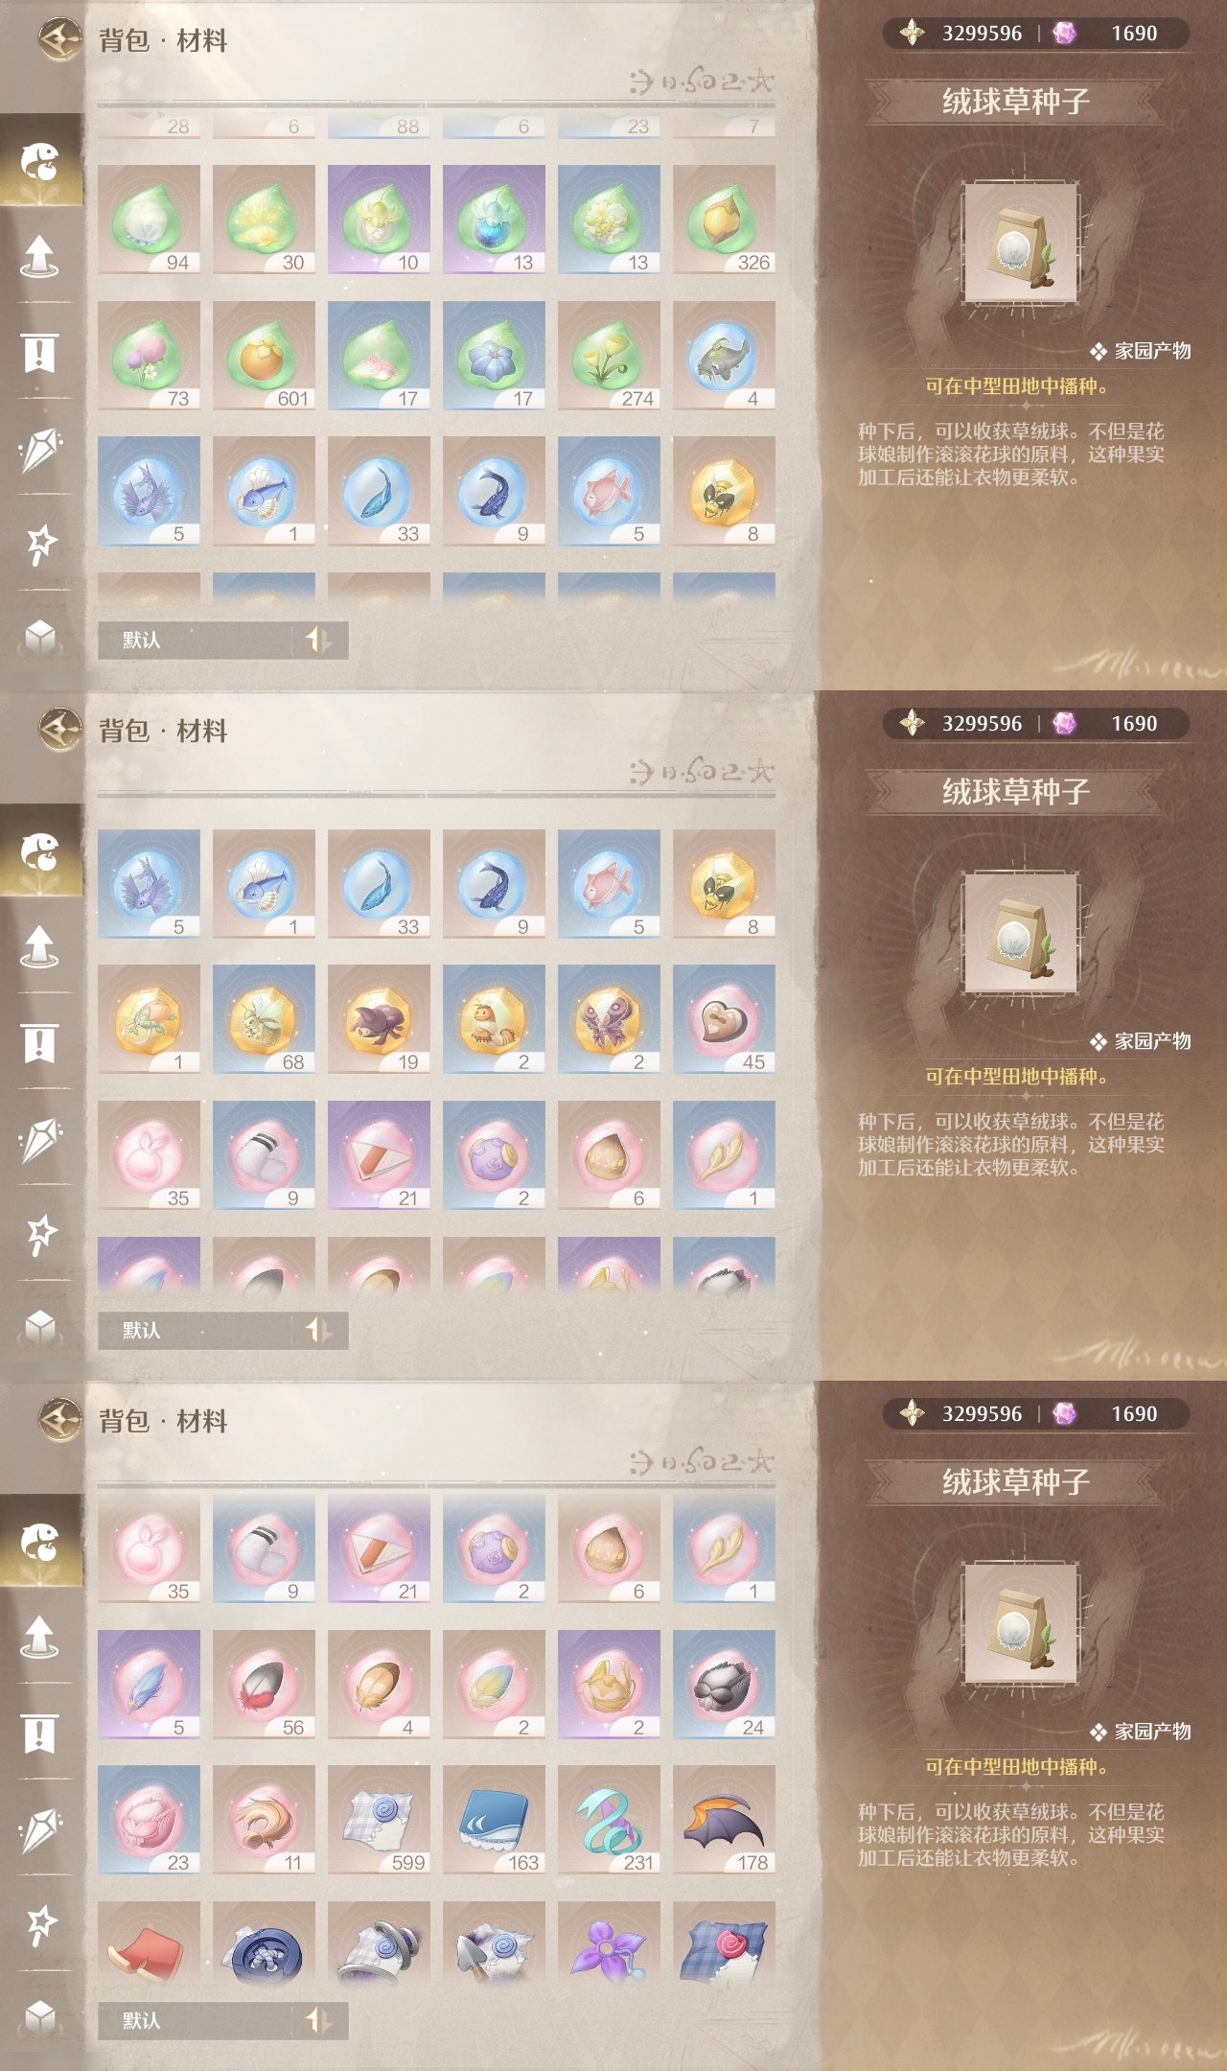Select the swirl-patterned cloth with count 599

pyautogui.click(x=379, y=1820)
